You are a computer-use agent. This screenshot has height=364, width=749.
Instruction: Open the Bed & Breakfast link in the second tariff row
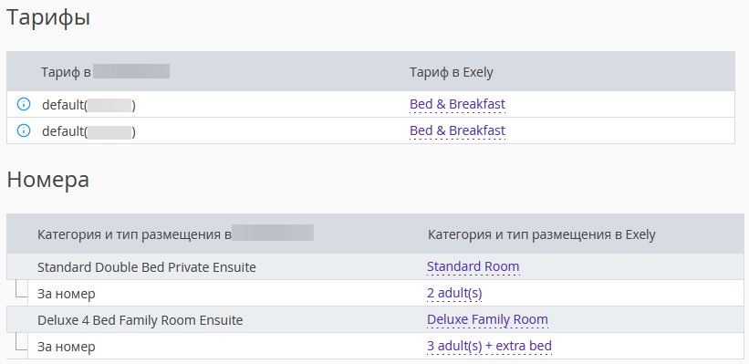point(457,130)
